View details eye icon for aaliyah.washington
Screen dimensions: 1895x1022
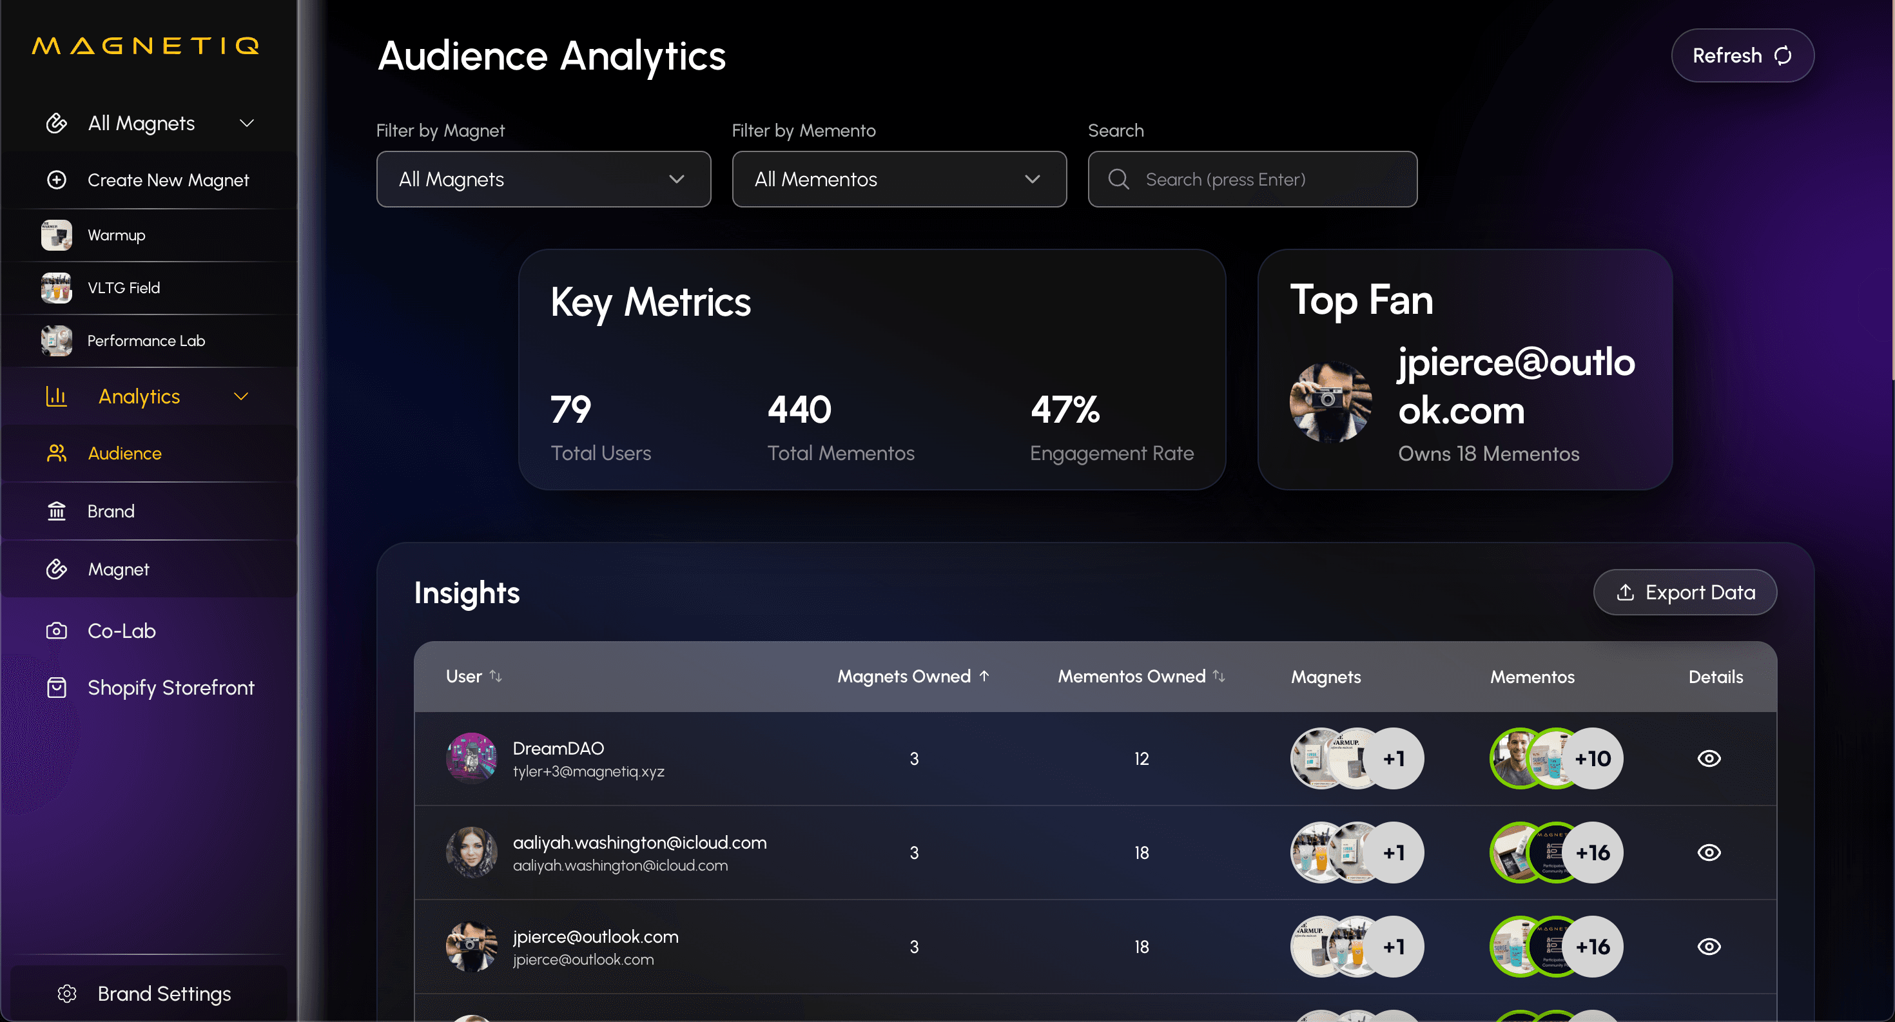pos(1709,853)
